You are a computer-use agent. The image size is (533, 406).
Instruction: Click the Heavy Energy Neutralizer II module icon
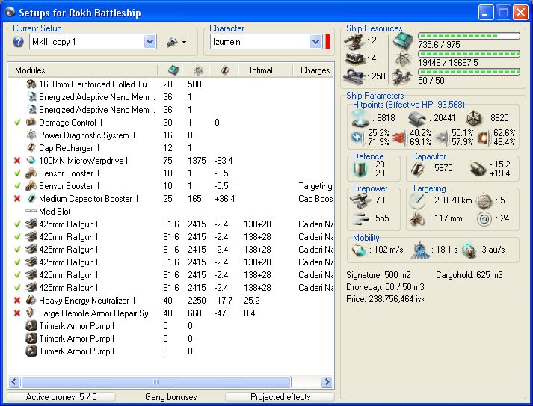tap(31, 301)
